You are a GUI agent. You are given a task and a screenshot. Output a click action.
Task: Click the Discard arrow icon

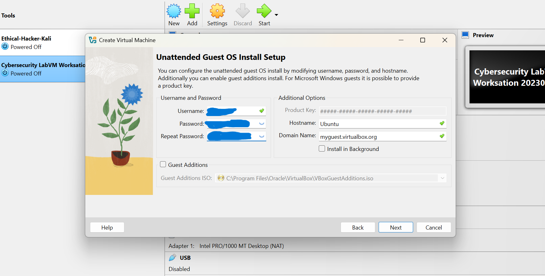click(x=242, y=11)
